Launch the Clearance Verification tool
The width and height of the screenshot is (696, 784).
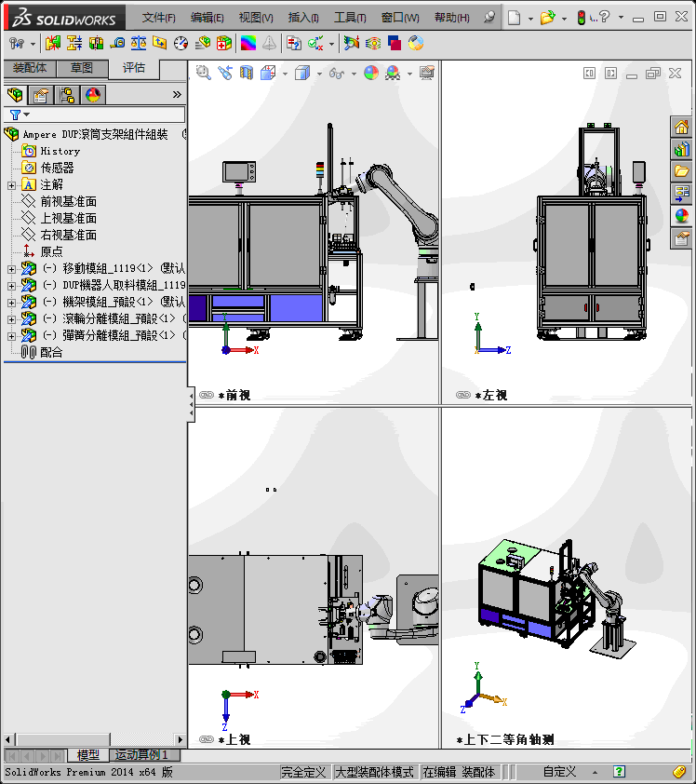74,44
